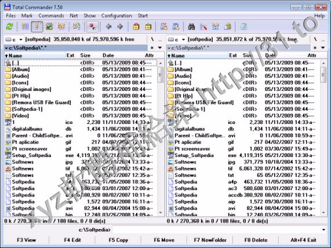
Task: Select Setup_Softpedia exe icon in right panel
Action: 171,155
